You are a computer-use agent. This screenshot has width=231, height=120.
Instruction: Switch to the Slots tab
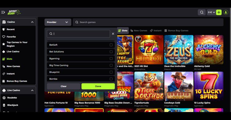coord(123,31)
